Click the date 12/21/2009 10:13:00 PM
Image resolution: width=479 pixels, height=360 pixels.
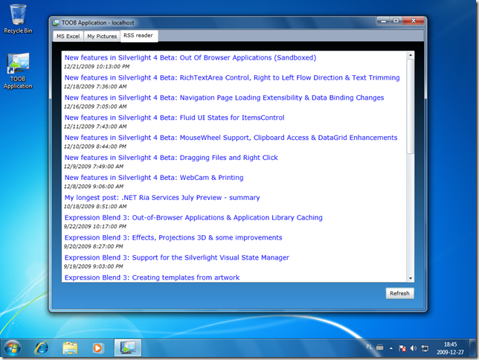tap(97, 67)
